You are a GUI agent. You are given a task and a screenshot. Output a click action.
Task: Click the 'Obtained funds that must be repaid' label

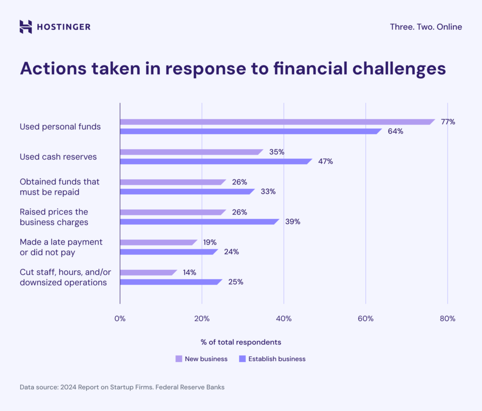[x=60, y=187]
